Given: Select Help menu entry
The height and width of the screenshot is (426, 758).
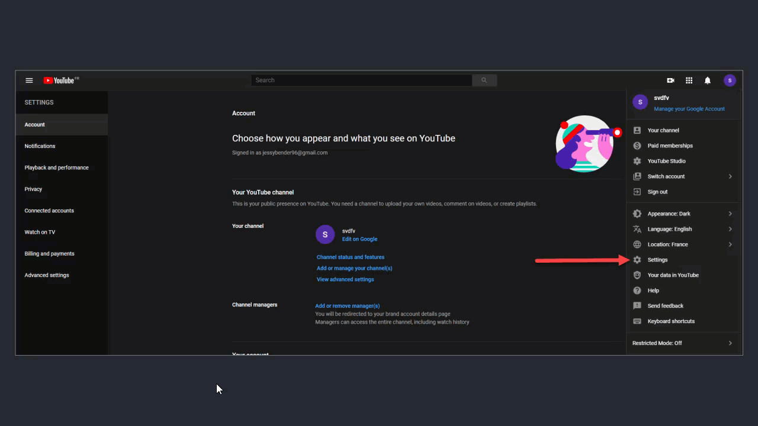Looking at the screenshot, I should [x=684, y=291].
